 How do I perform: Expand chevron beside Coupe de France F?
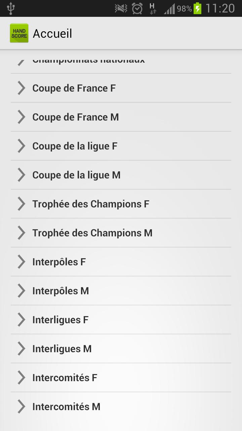(x=21, y=88)
